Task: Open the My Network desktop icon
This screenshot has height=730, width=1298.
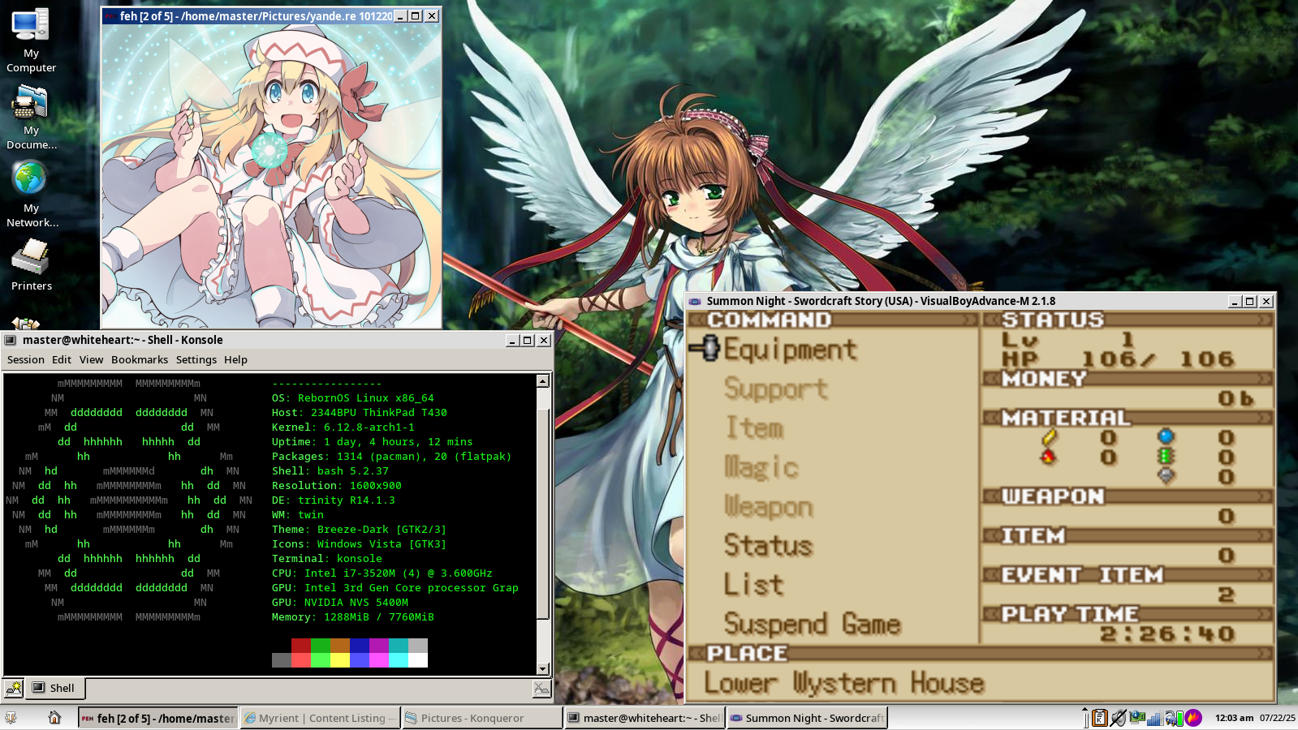Action: (31, 195)
